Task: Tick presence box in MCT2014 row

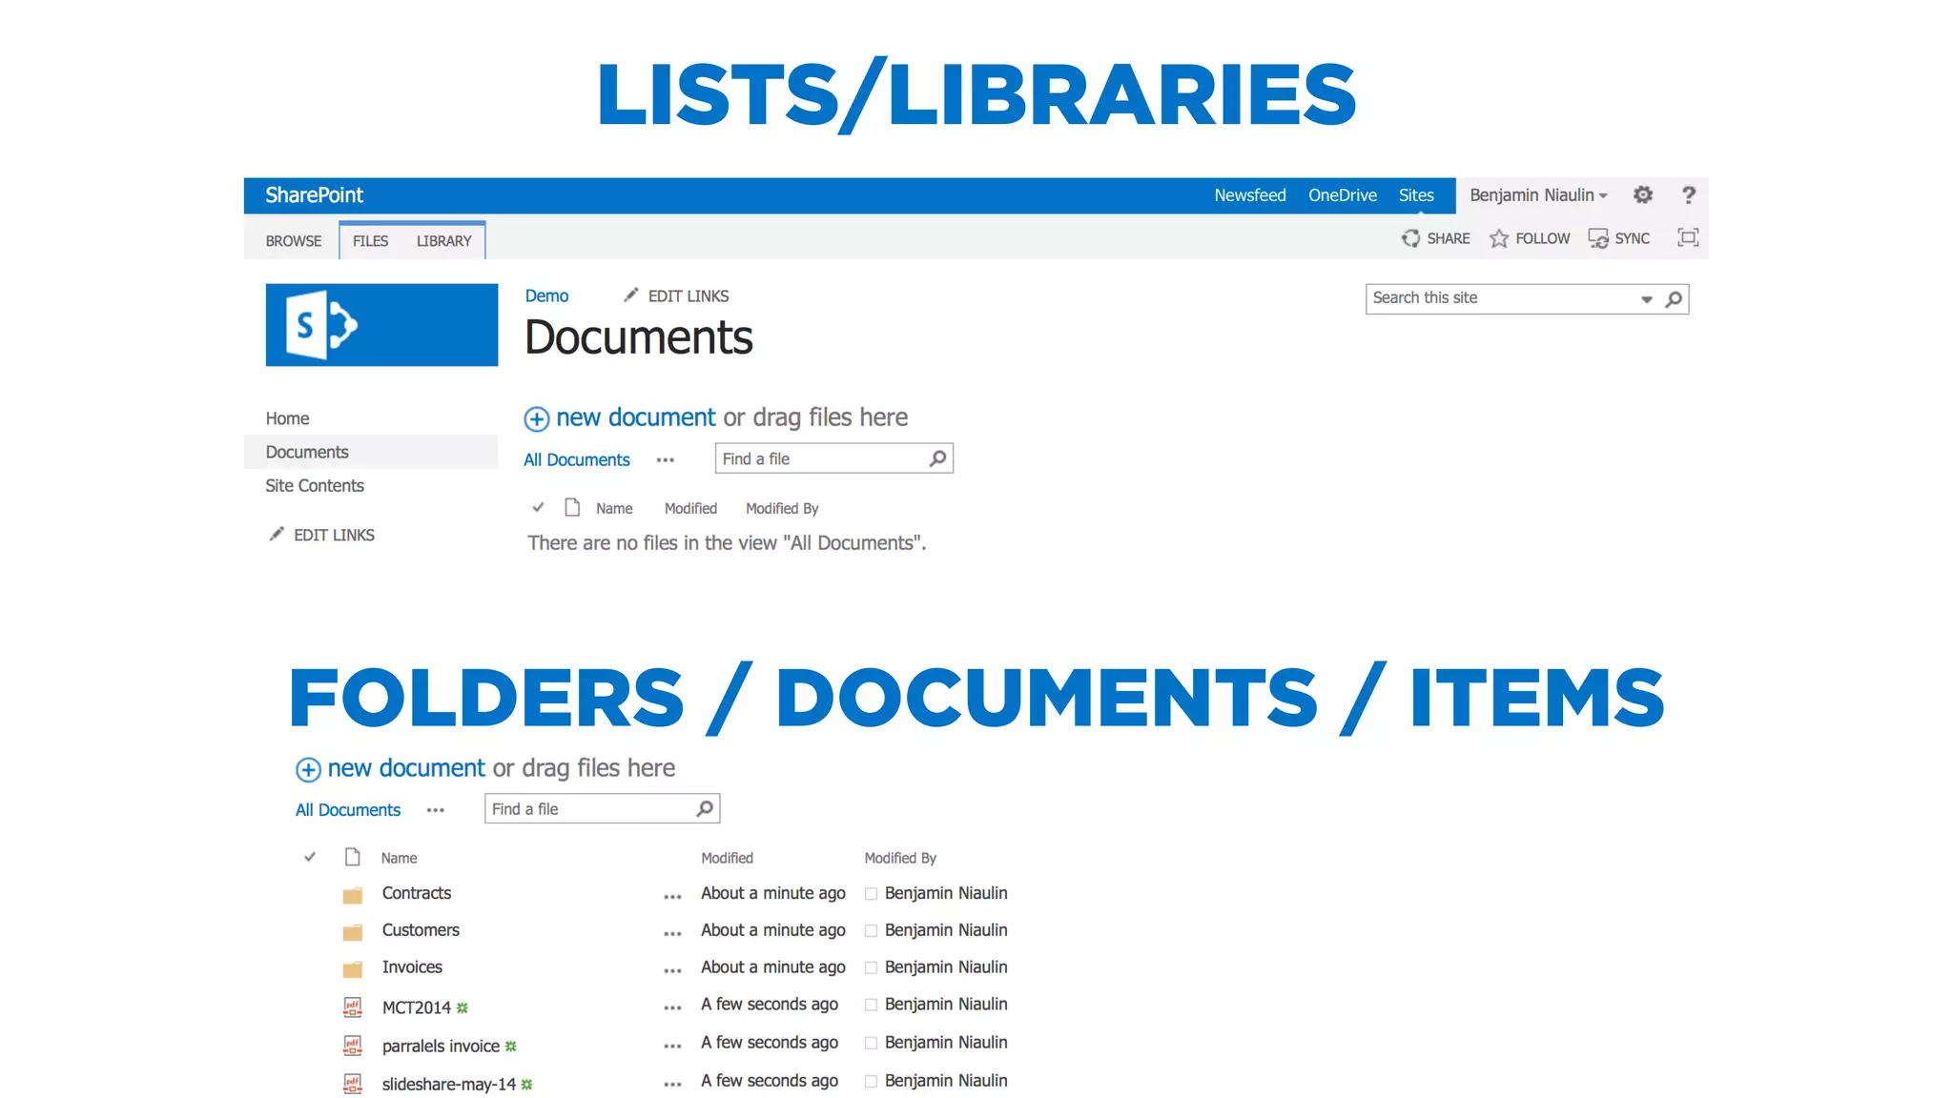Action: (x=871, y=1005)
